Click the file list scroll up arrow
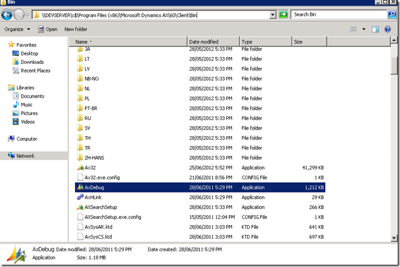 coord(394,40)
